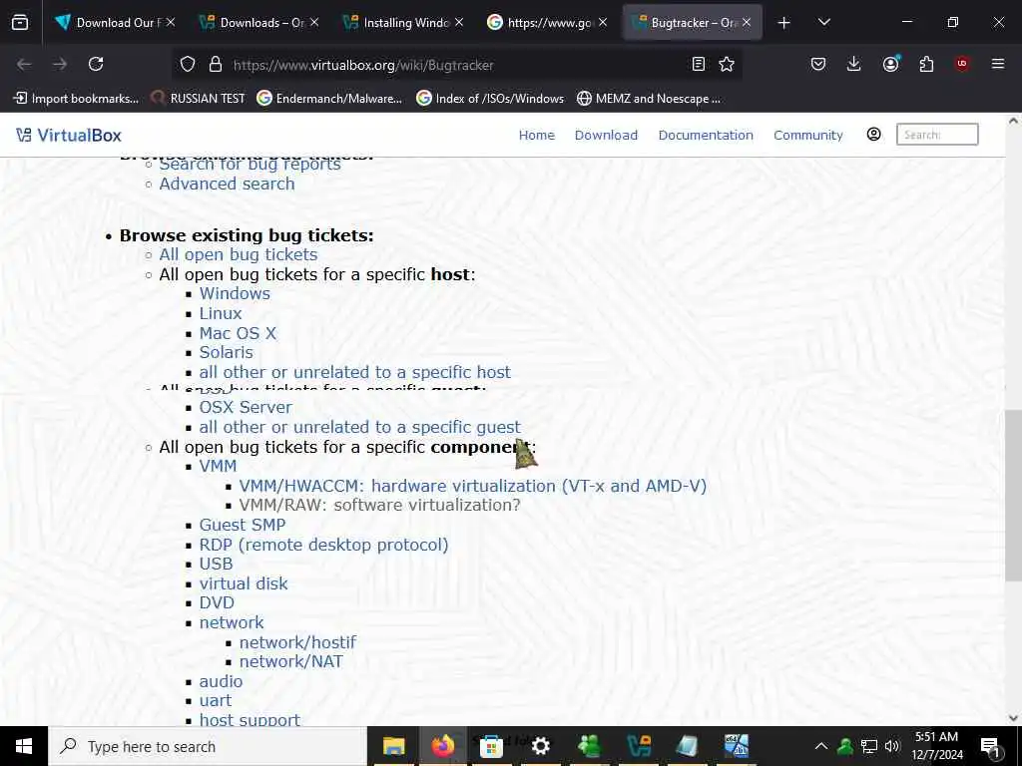Save page to Pocket
This screenshot has width=1022, height=766.
click(818, 64)
